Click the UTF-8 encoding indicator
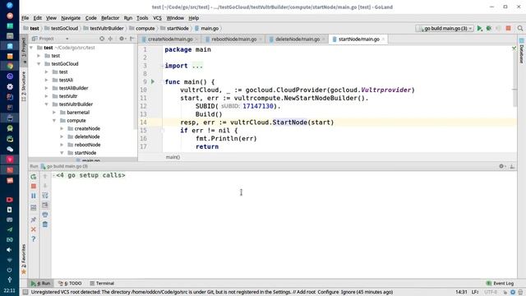Viewport: 526px width, 296px height. point(491,292)
